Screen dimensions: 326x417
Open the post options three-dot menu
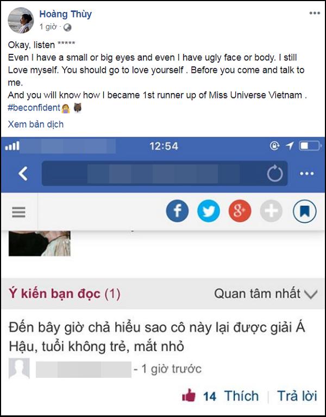pyautogui.click(x=315, y=13)
